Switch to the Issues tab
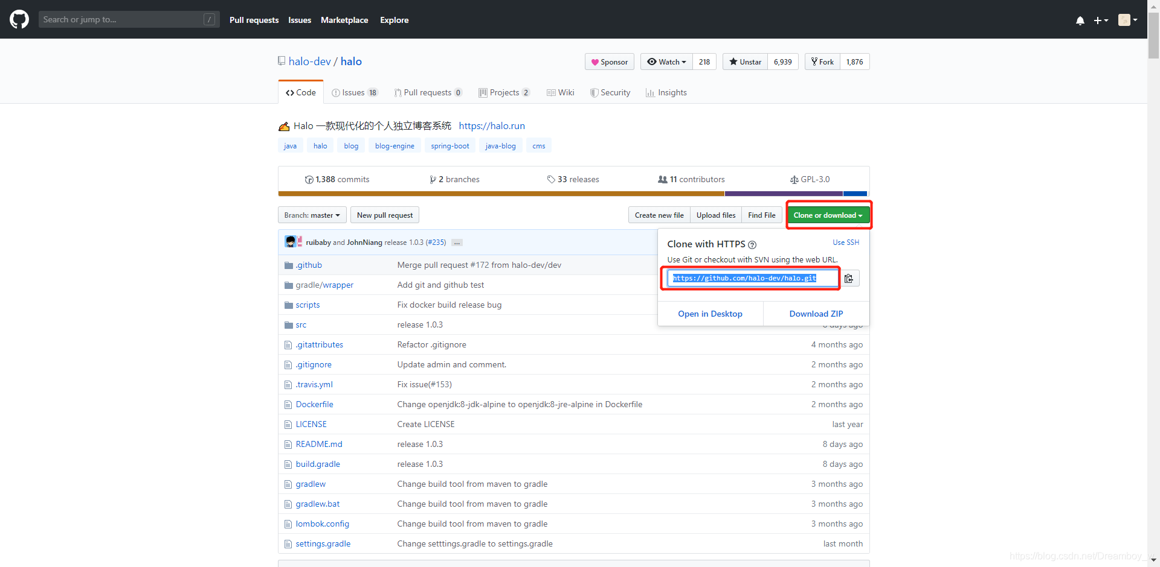This screenshot has width=1160, height=567. click(355, 92)
